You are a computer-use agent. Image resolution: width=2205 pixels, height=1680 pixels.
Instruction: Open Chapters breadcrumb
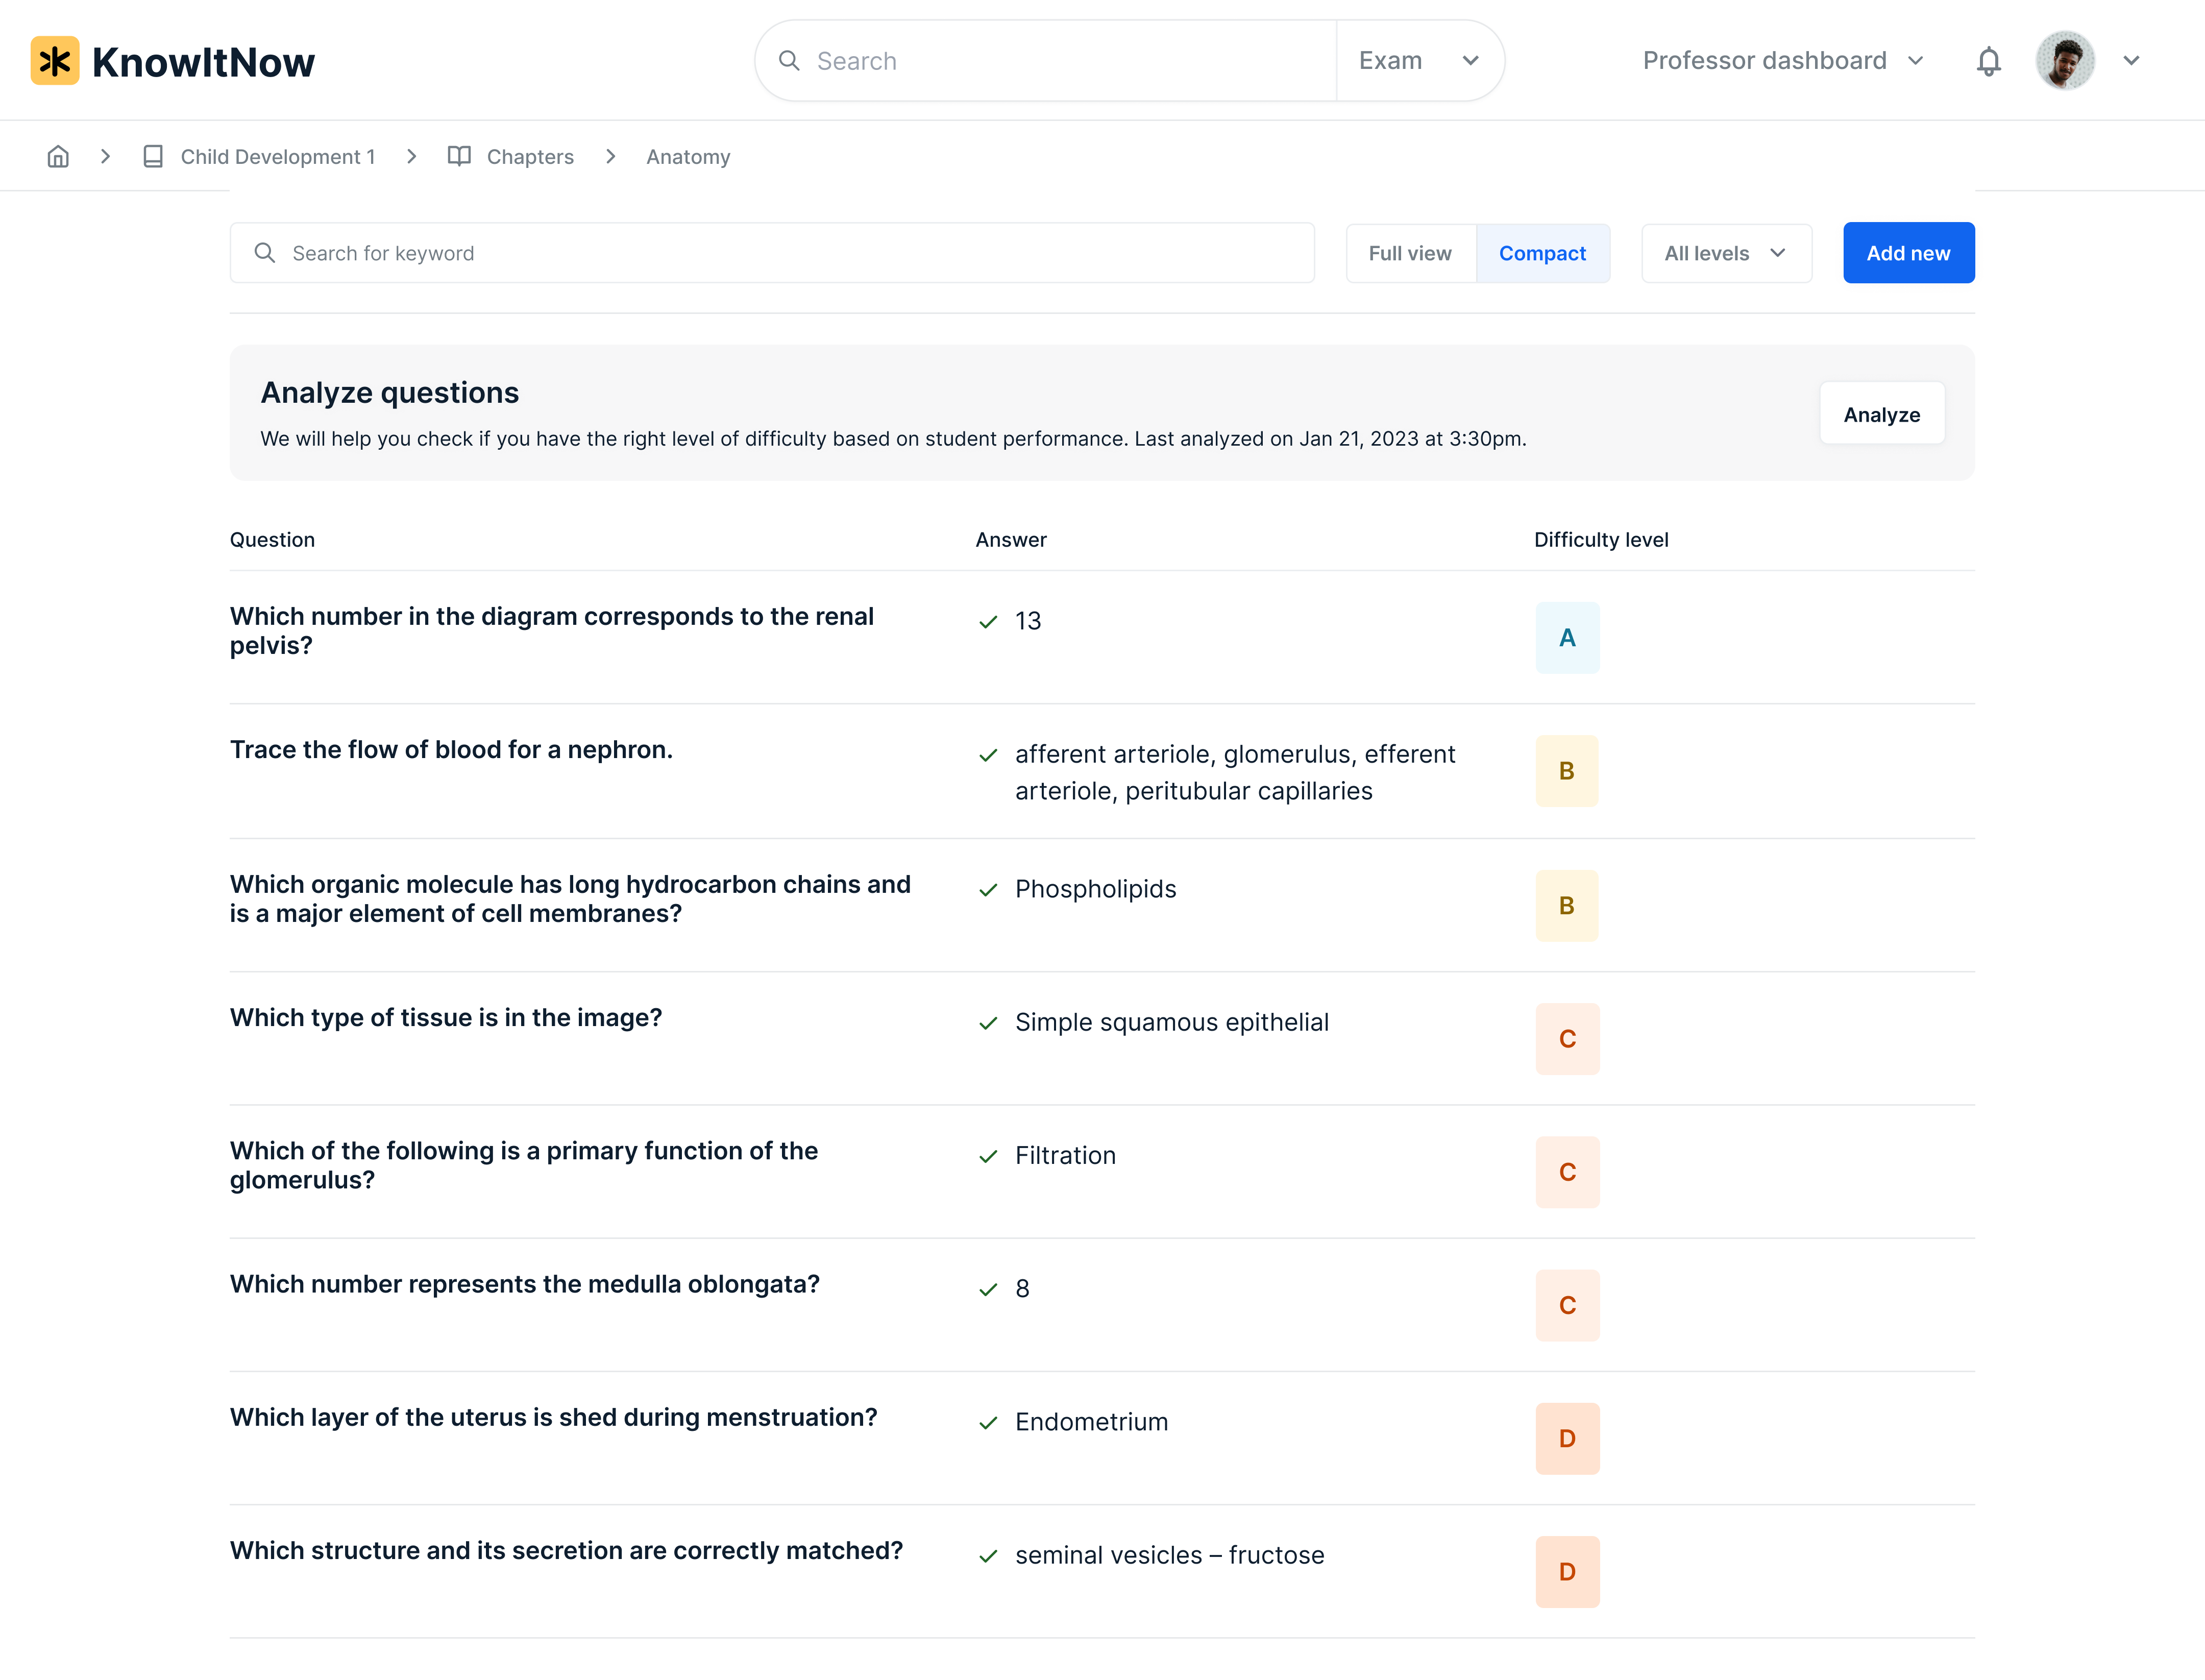pos(530,157)
